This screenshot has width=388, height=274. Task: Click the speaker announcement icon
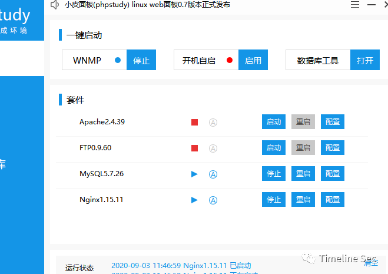pyautogui.click(x=55, y=5)
